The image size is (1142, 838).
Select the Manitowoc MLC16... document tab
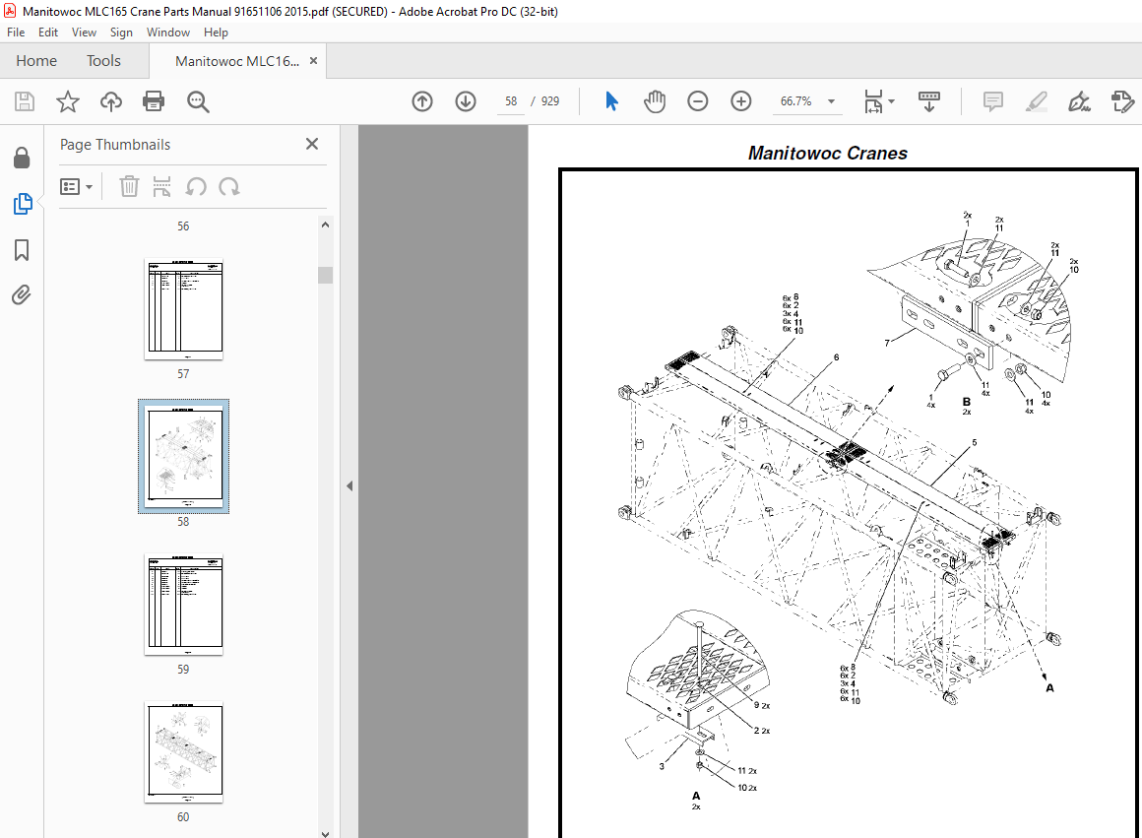[236, 61]
